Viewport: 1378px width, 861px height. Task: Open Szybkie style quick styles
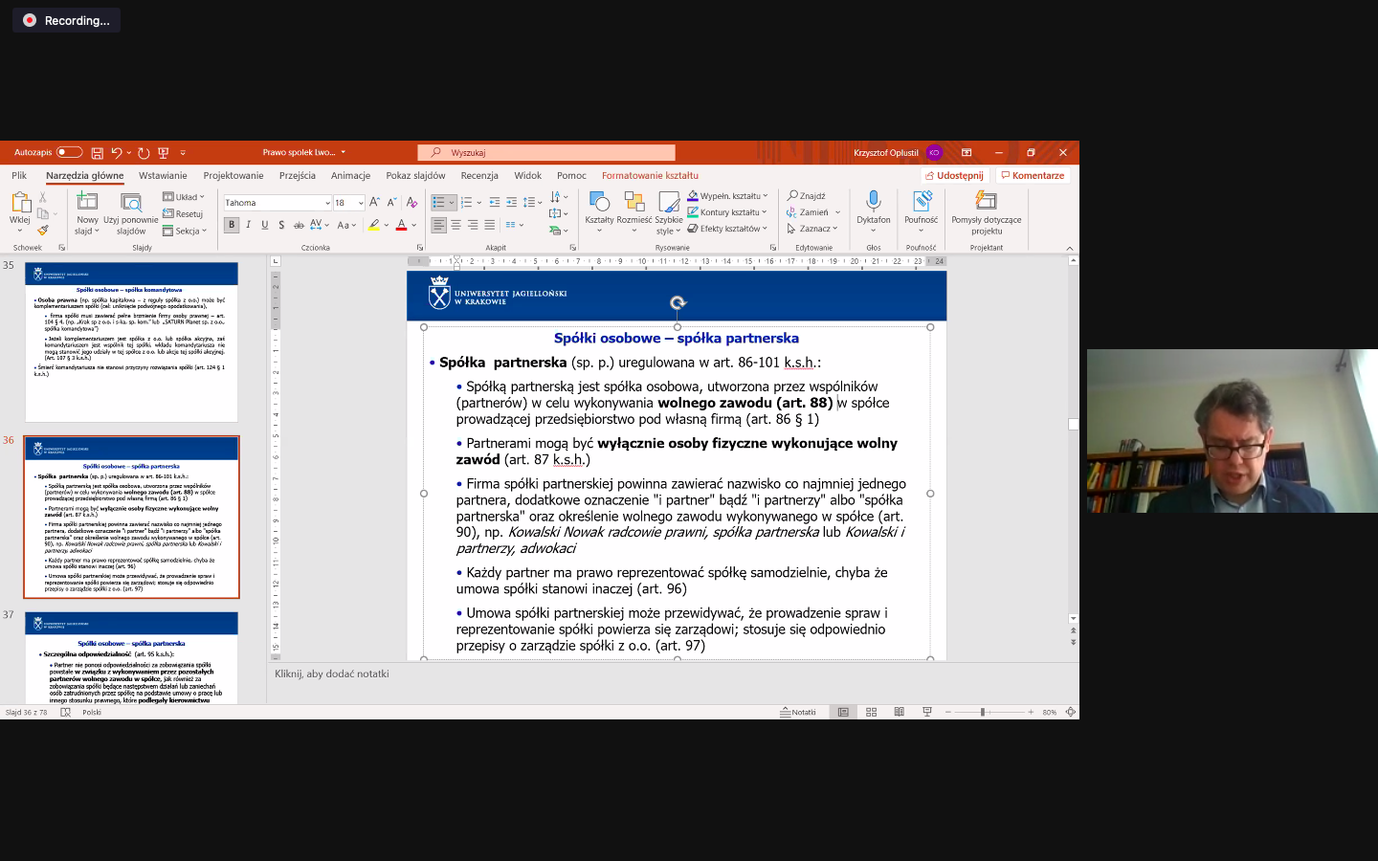(669, 212)
